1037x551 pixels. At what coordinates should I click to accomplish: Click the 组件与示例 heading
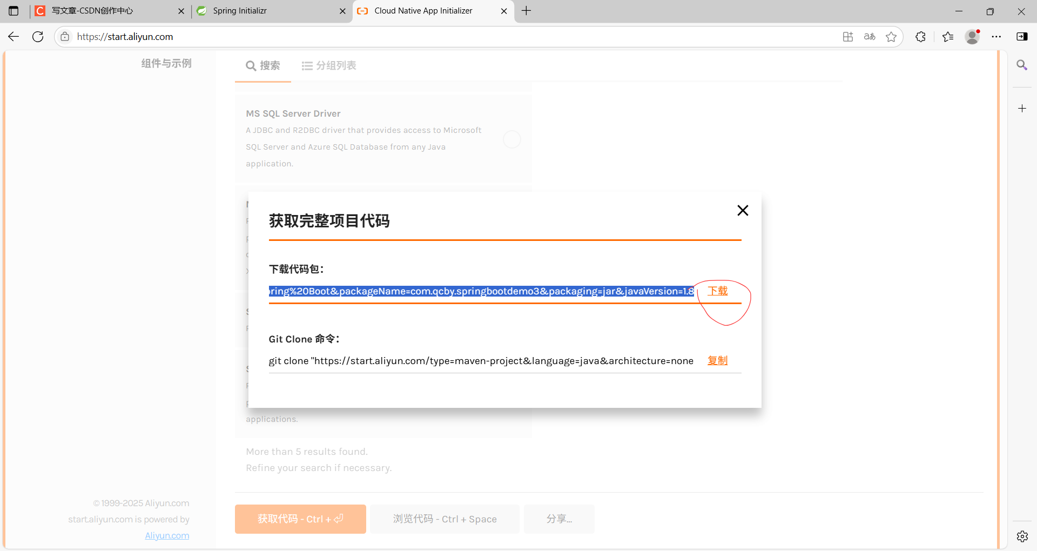(166, 63)
